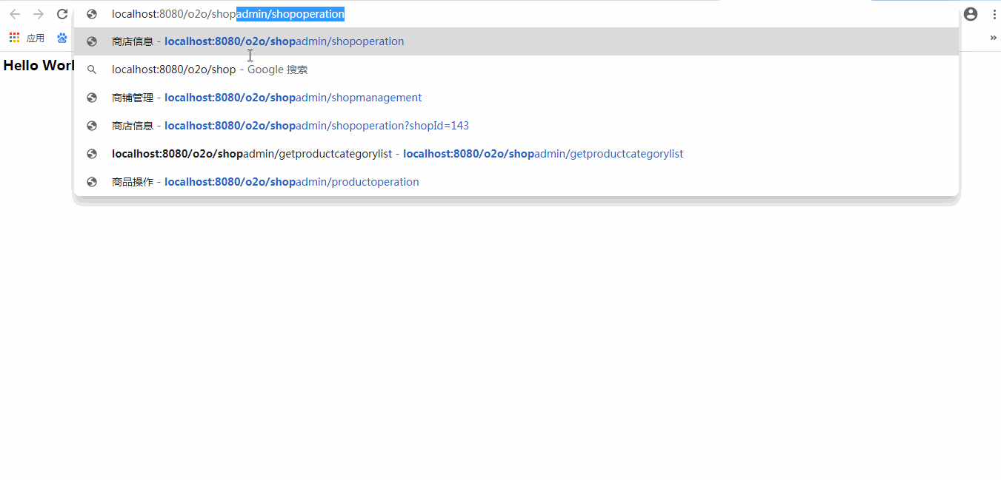This screenshot has width=1001, height=480.
Task: Expand hidden bookmarks chevron
Action: tap(994, 38)
